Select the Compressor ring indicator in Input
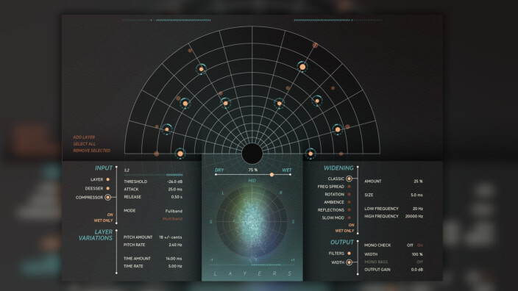The width and height of the screenshot is (518, 291). tap(107, 197)
